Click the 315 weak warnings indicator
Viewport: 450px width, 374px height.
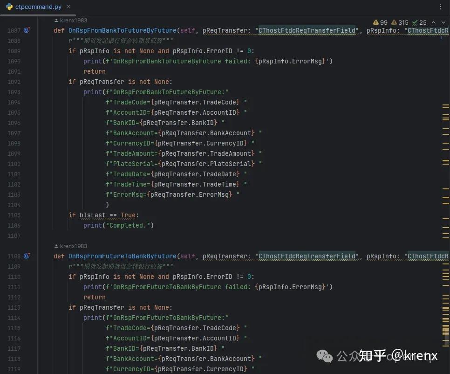click(400, 22)
